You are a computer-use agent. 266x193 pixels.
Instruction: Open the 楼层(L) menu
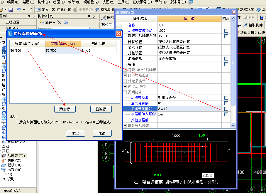(x=28, y=2)
